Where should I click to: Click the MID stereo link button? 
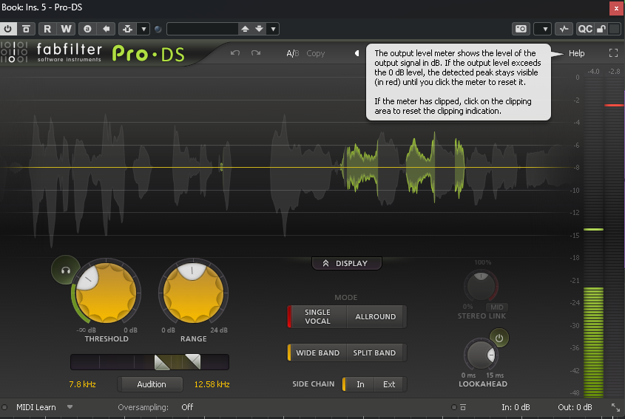pyautogui.click(x=496, y=307)
